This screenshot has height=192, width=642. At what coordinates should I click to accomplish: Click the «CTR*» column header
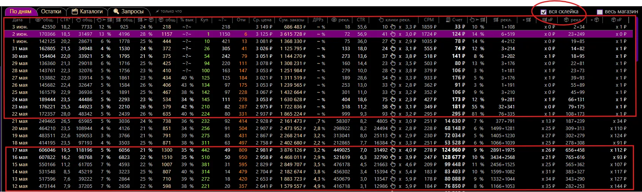coord(65,20)
